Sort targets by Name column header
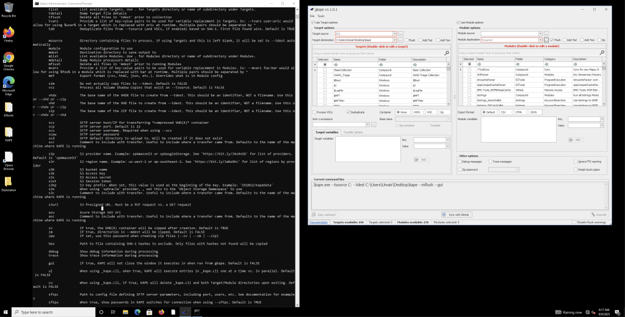625x317 pixels. click(355, 59)
